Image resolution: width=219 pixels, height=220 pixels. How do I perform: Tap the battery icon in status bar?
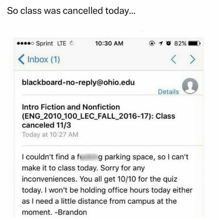pyautogui.click(x=194, y=43)
